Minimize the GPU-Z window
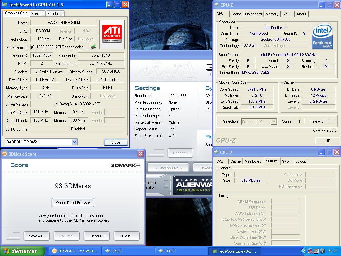The height and width of the screenshot is (256, 341). pyautogui.click(x=109, y=5)
